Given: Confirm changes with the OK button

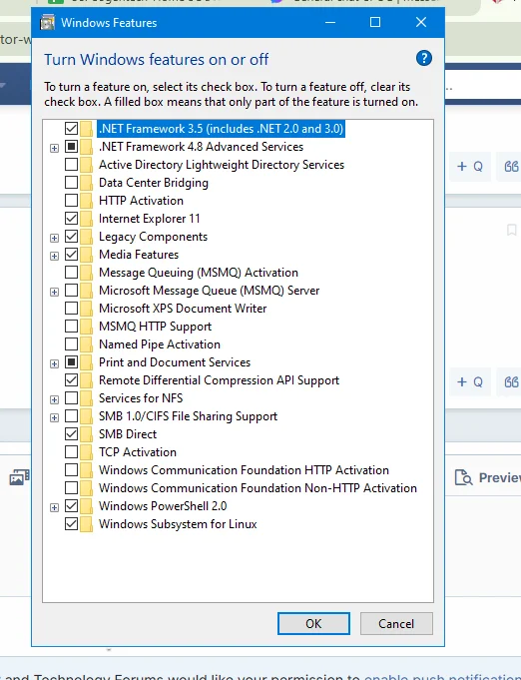Looking at the screenshot, I should 313,624.
